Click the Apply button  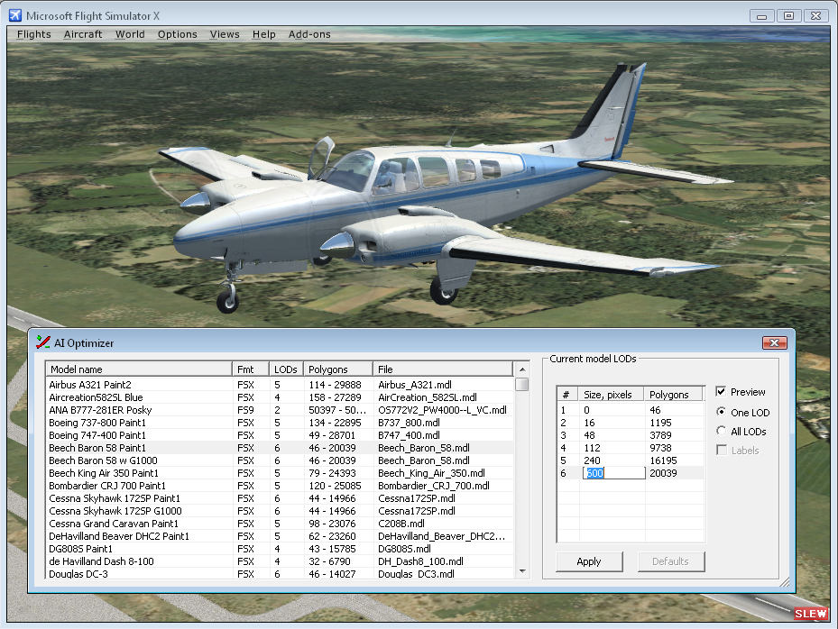point(589,561)
